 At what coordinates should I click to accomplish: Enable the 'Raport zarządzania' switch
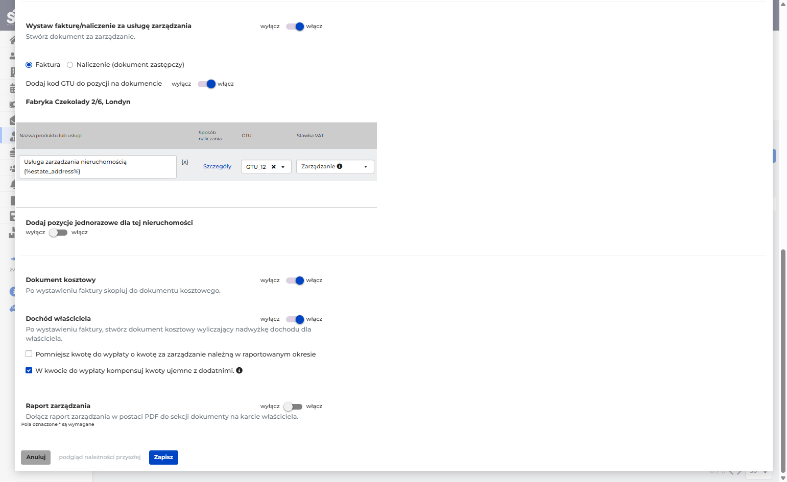[x=293, y=407]
